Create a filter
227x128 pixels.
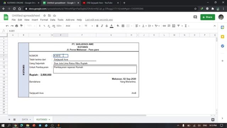coord(178,26)
